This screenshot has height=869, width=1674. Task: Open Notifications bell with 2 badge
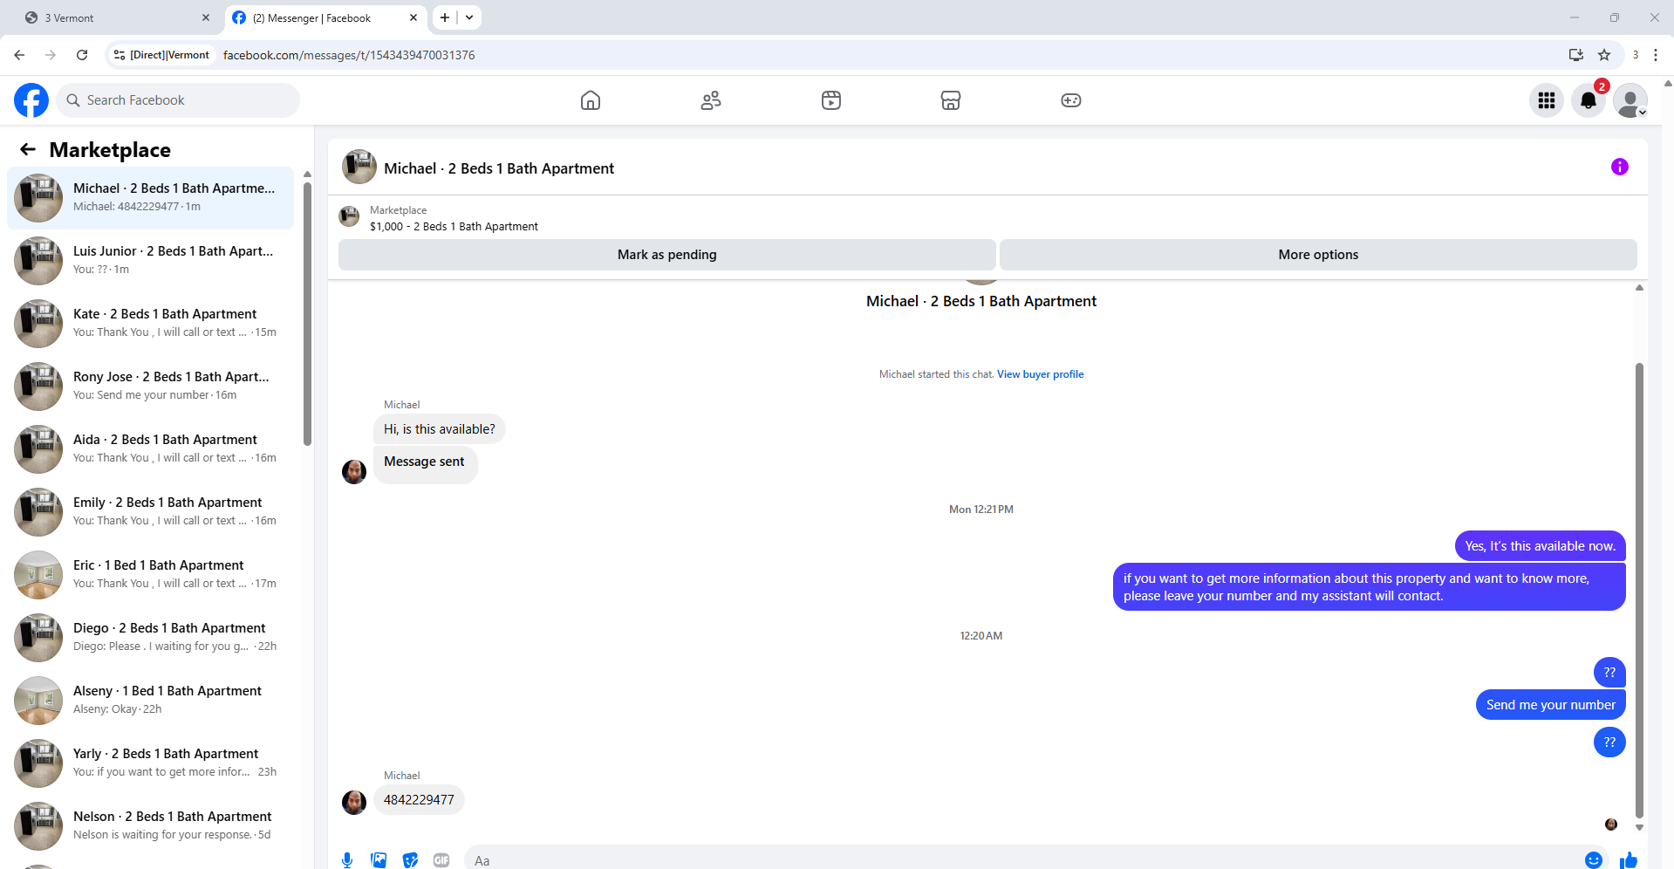click(1589, 100)
